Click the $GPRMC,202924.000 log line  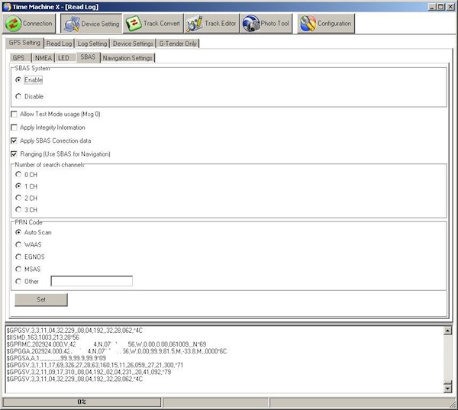[106, 344]
